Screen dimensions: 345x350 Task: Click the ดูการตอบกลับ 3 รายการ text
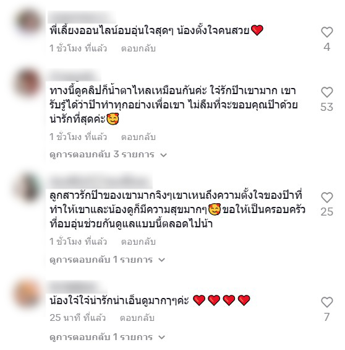click(102, 154)
